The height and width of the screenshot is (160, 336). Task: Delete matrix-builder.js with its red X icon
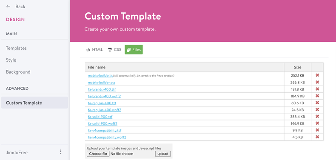click(317, 75)
